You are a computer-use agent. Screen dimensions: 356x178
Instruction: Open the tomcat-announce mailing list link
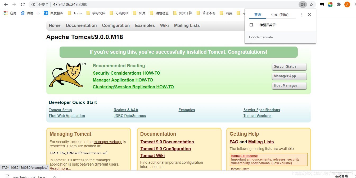coord(244,156)
